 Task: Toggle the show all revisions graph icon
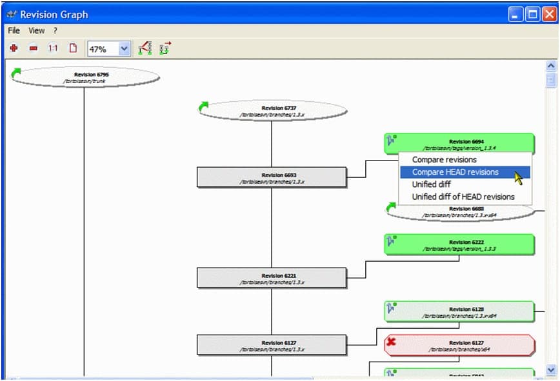pos(145,48)
